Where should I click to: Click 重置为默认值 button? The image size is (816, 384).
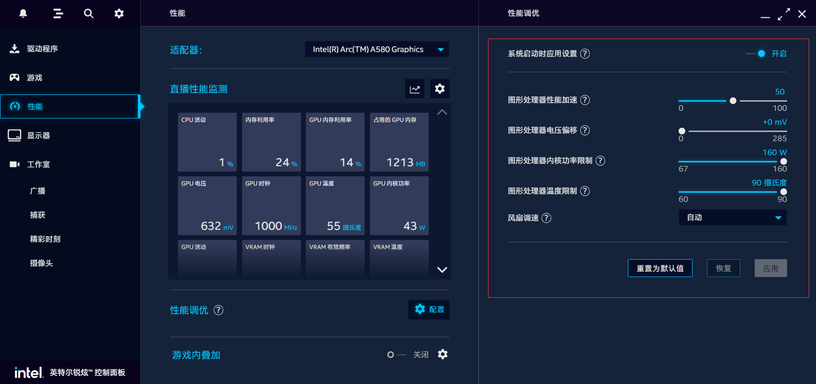pyautogui.click(x=660, y=268)
